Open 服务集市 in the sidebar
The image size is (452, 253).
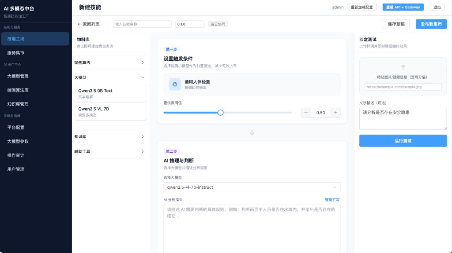click(x=35, y=53)
